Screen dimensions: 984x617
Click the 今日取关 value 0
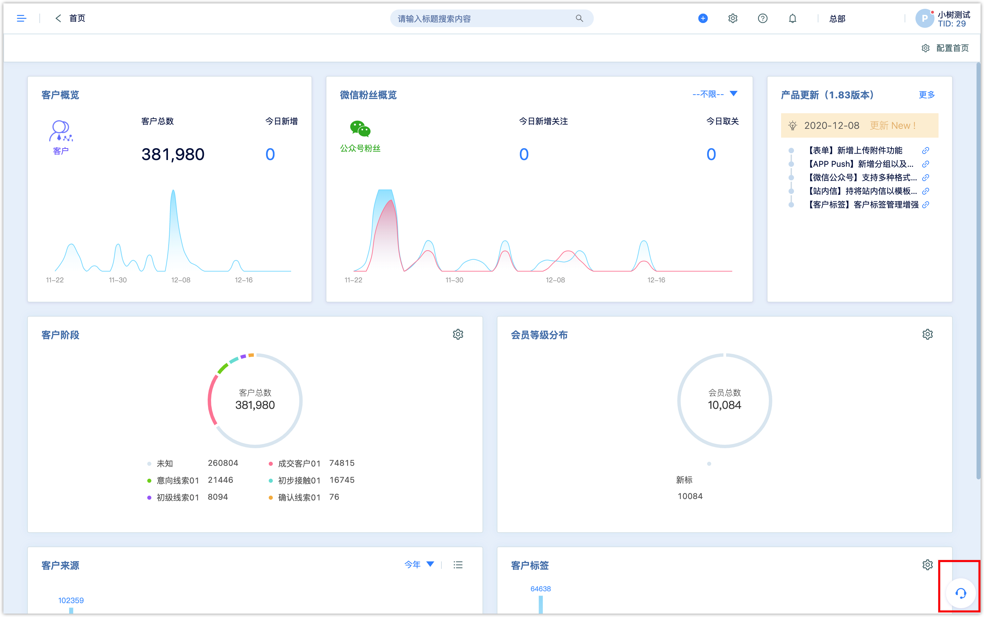pos(711,154)
